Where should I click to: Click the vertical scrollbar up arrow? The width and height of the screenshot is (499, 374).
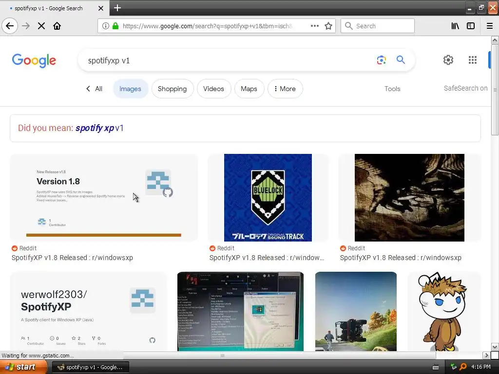[495, 40]
